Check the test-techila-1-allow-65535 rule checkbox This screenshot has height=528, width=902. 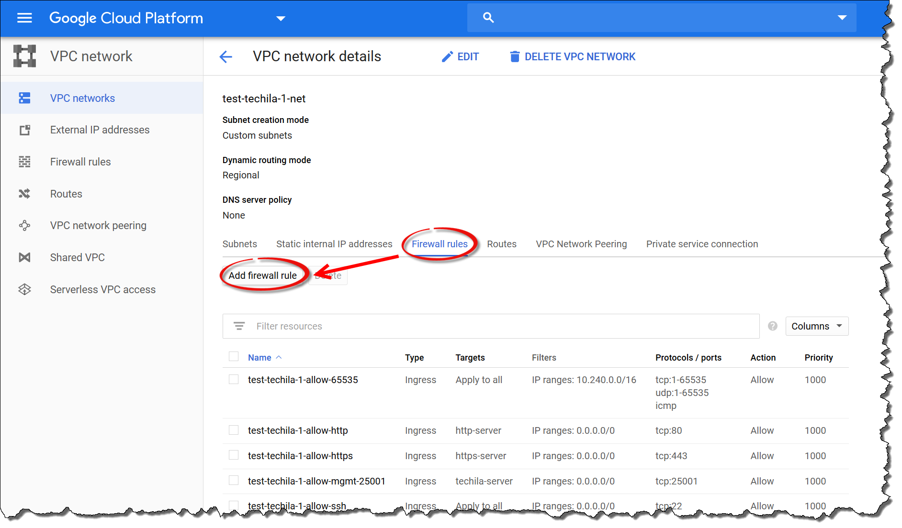coord(234,380)
